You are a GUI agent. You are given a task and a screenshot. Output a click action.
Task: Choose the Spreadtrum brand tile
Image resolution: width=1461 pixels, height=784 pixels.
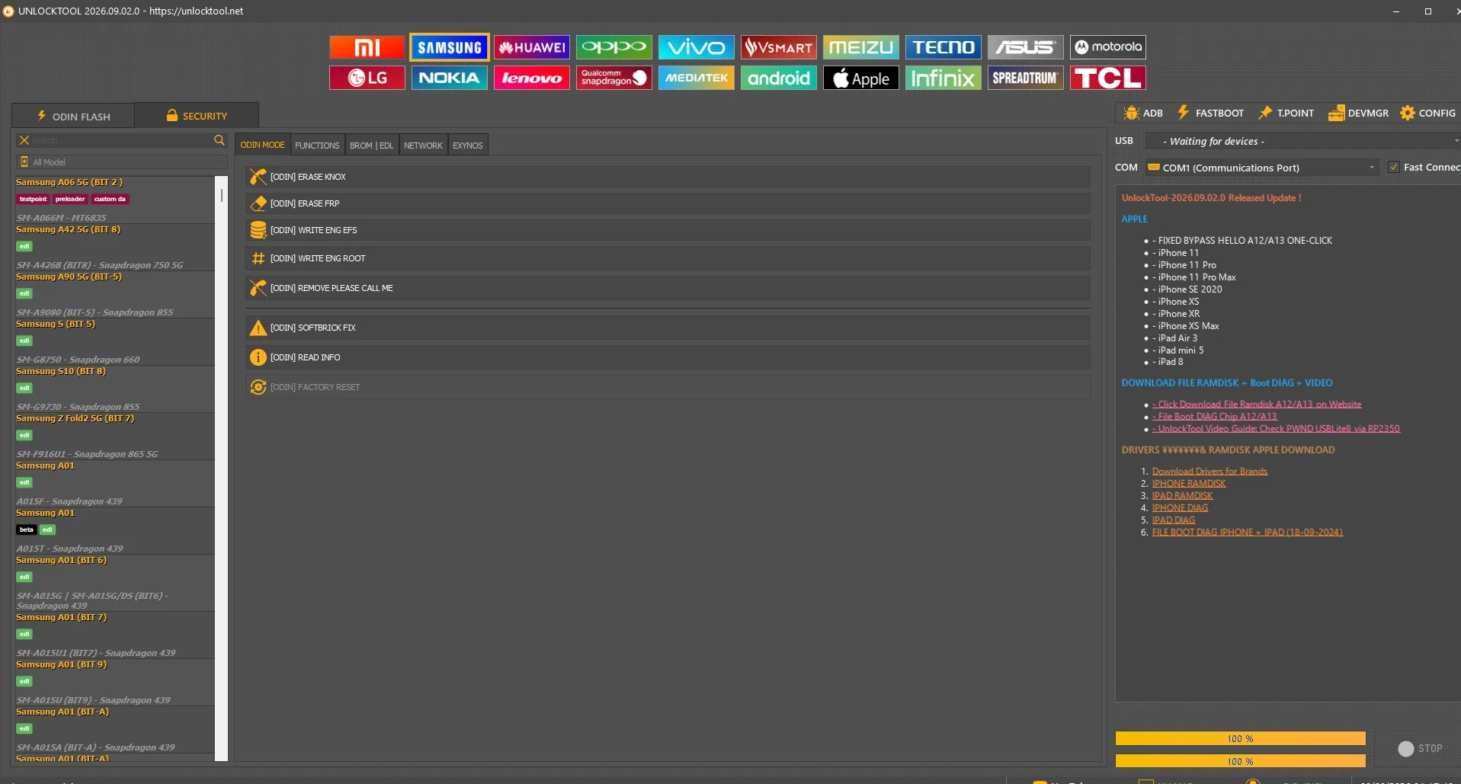coord(1025,78)
